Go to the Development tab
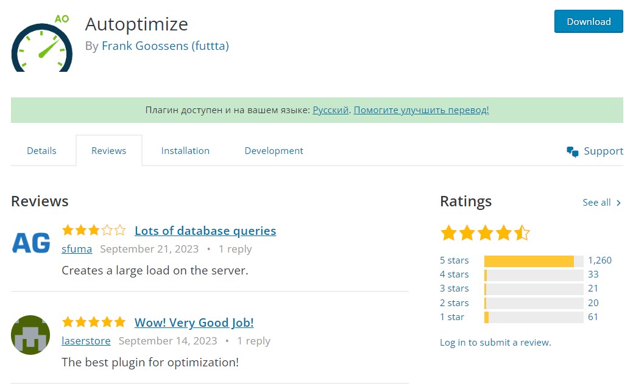 pyautogui.click(x=274, y=151)
